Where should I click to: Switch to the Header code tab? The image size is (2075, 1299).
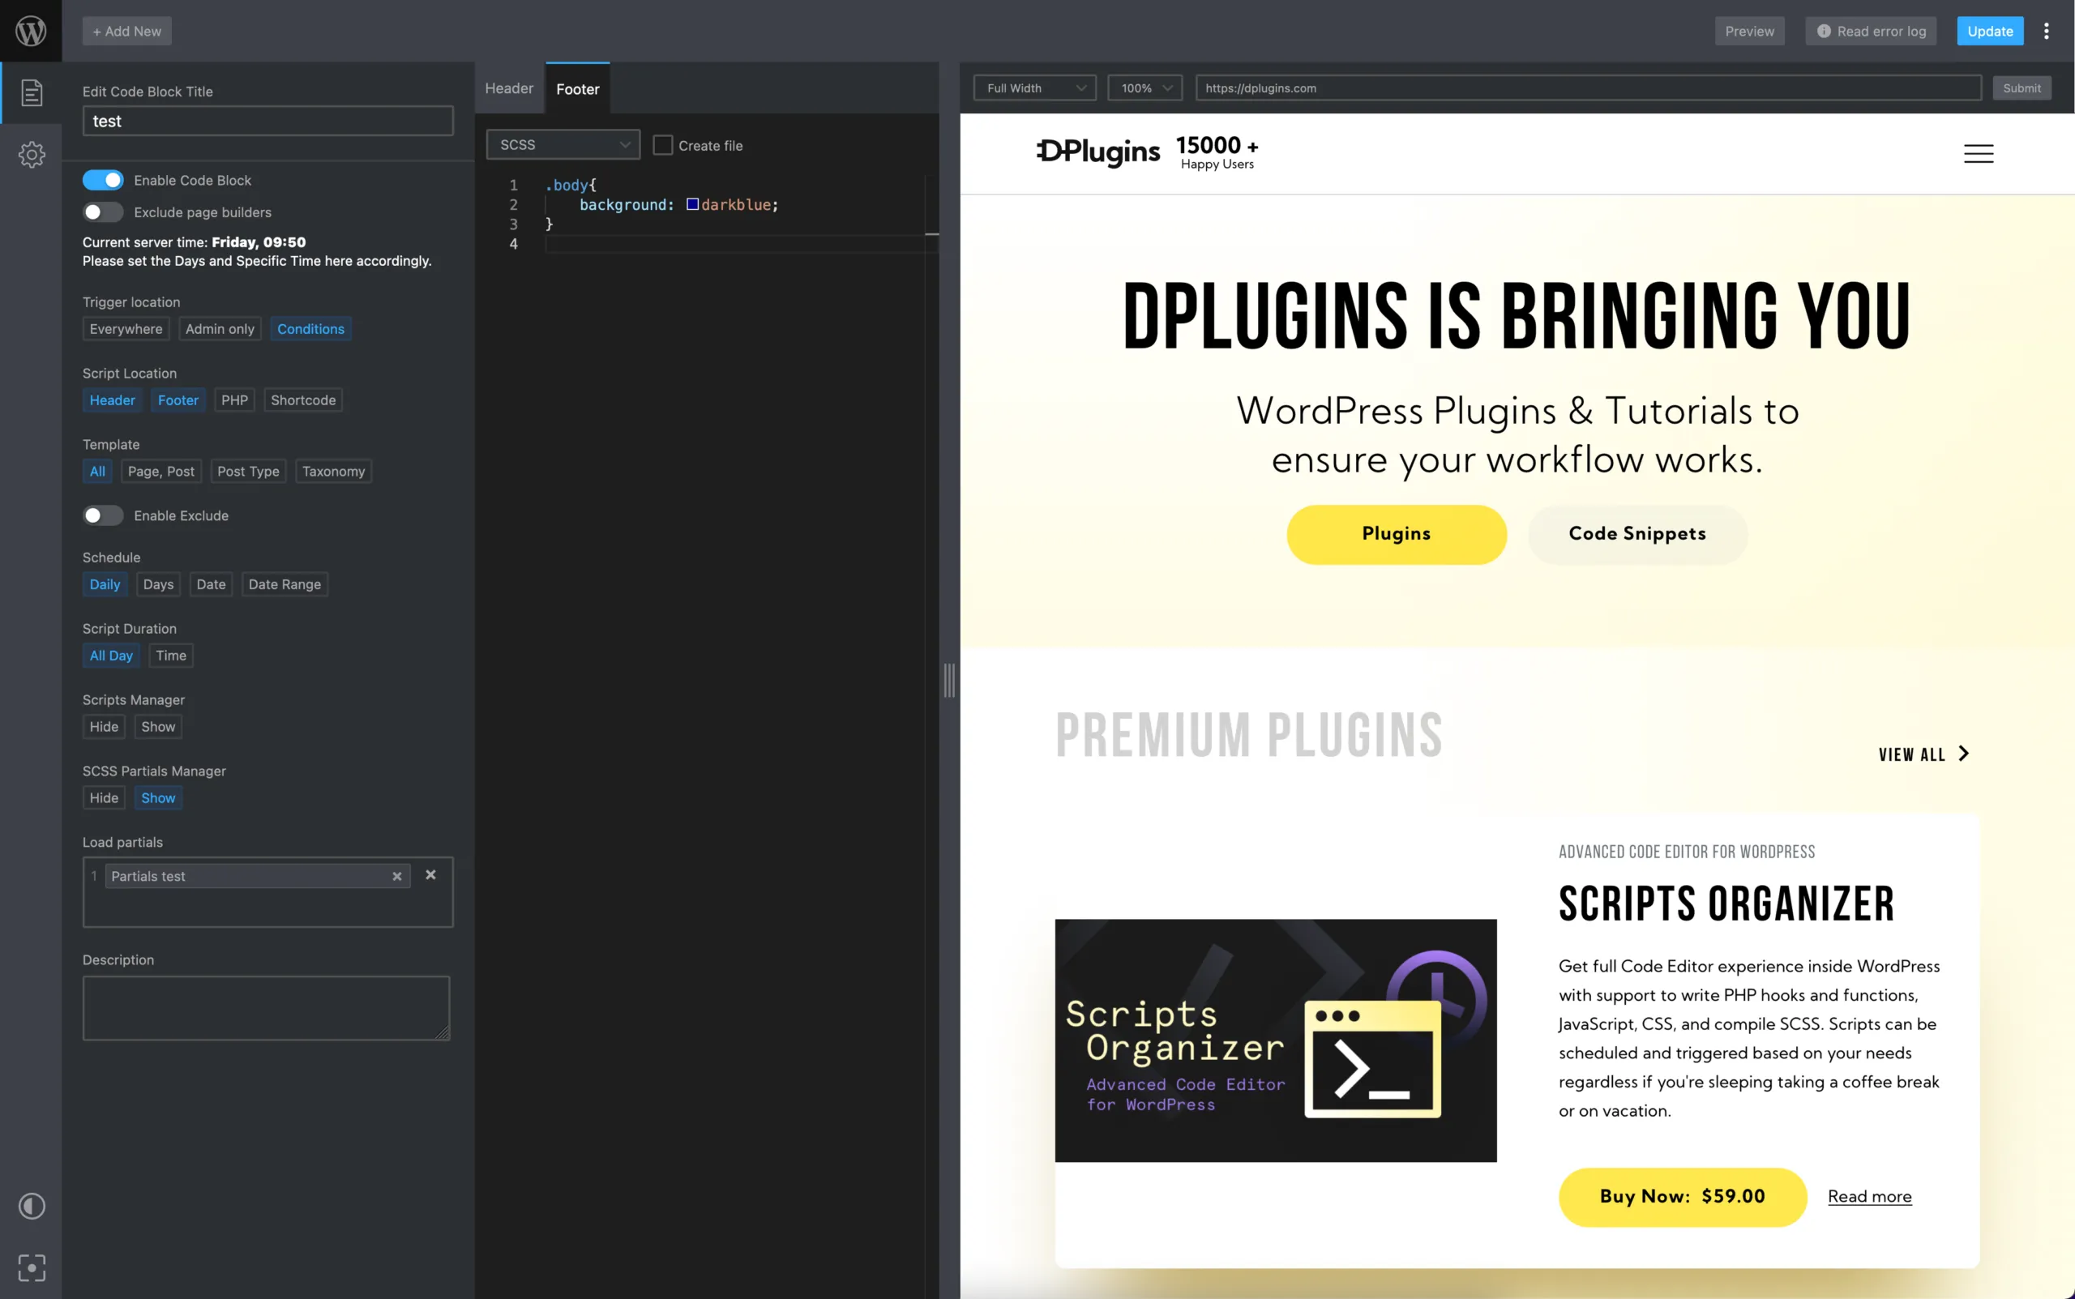509,88
